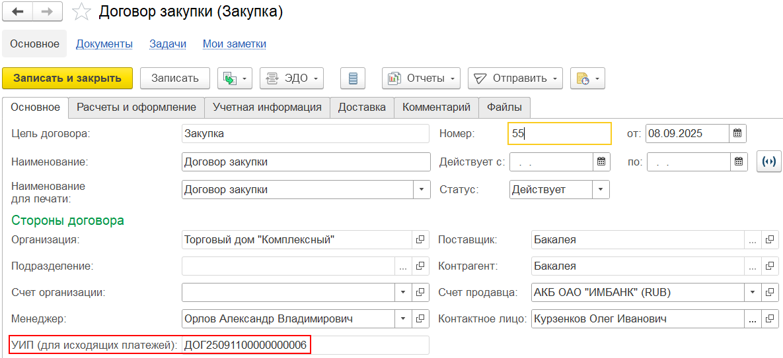Open the list-style document icon button

pos(353,78)
